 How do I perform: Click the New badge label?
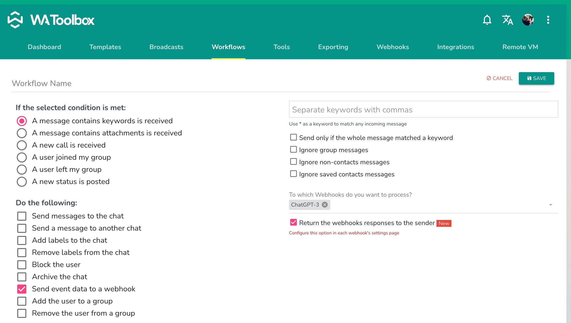(444, 223)
